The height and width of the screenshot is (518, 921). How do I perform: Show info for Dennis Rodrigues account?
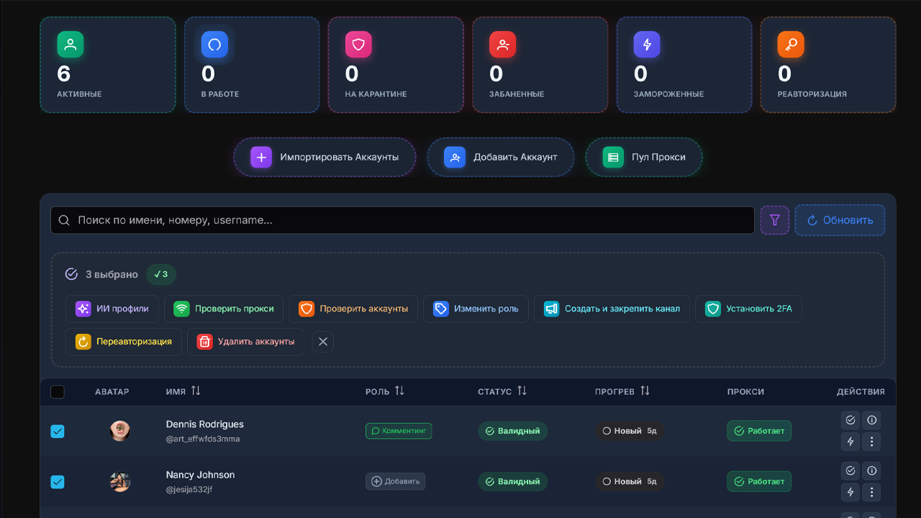point(871,420)
